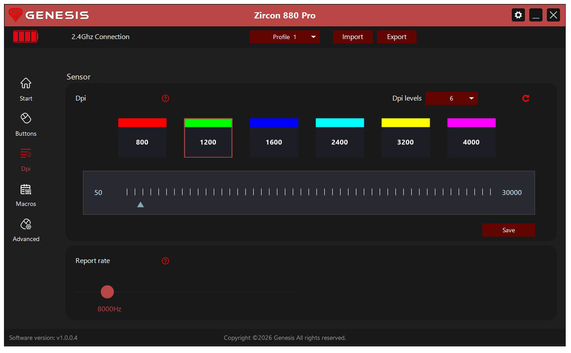Click the Dpi levels label
Image resolution: width=571 pixels, height=353 pixels.
pos(407,98)
